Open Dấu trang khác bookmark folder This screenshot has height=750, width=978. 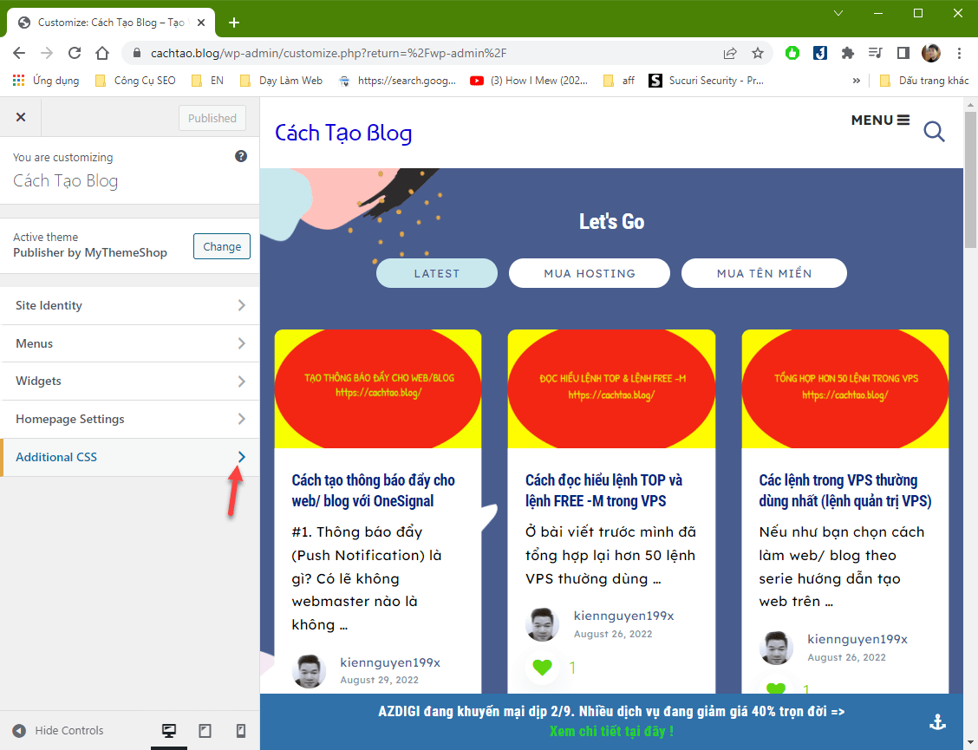(924, 81)
